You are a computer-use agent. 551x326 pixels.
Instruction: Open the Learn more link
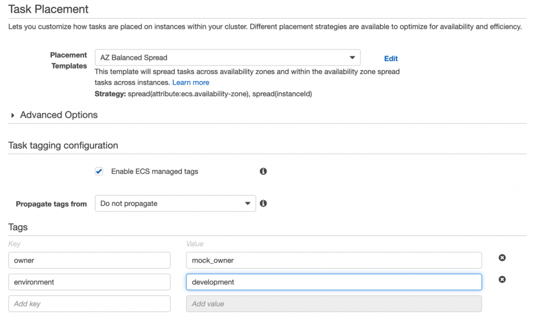click(190, 83)
